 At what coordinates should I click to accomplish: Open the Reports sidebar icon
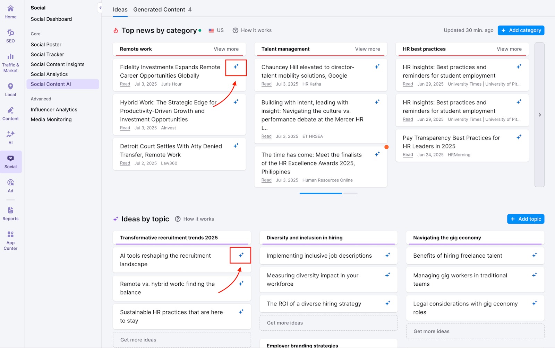pyautogui.click(x=10, y=213)
